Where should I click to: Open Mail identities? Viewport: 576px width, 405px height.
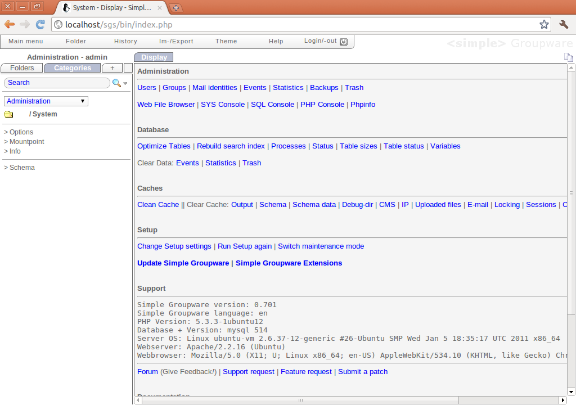tap(214, 87)
